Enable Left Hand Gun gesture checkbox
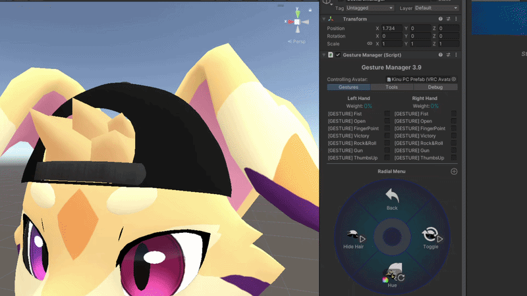 (387, 151)
